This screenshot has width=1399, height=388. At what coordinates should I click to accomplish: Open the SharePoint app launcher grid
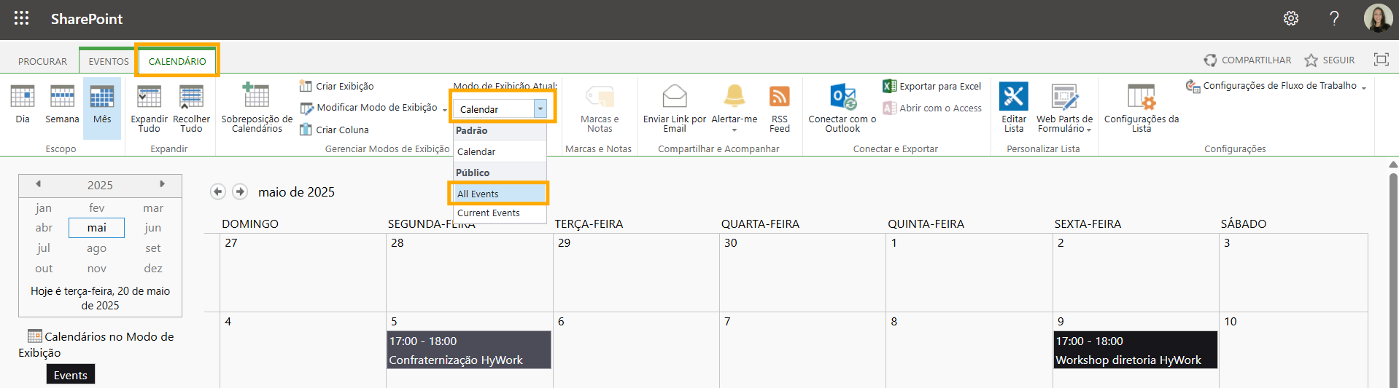click(x=22, y=19)
